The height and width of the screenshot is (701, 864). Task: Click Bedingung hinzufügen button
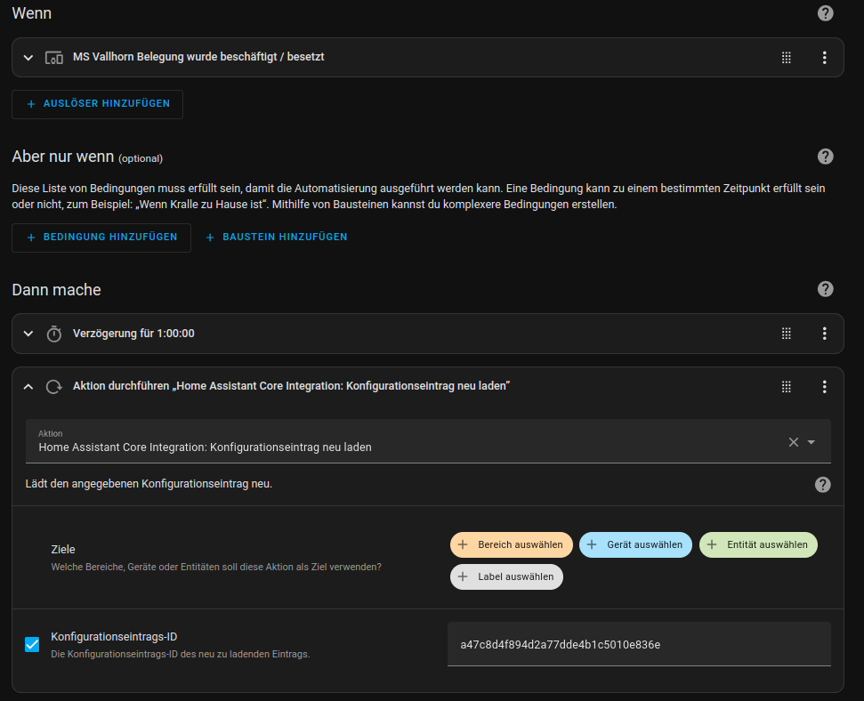(x=101, y=238)
